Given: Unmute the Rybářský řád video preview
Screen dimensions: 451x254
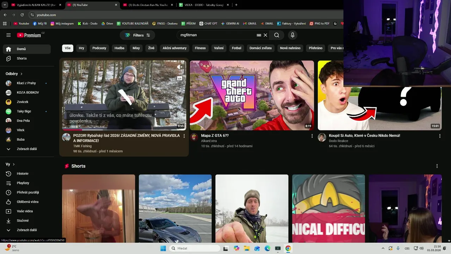Looking at the screenshot, I should [x=180, y=67].
